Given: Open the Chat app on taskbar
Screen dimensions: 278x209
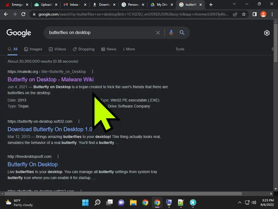Looking at the screenshot, I should [x=121, y=202].
